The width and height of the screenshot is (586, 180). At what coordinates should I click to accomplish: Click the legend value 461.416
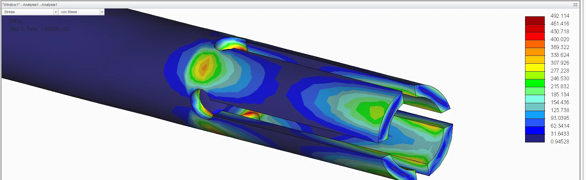point(559,24)
